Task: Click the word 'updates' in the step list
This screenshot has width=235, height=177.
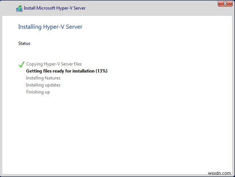Action: click(x=53, y=85)
